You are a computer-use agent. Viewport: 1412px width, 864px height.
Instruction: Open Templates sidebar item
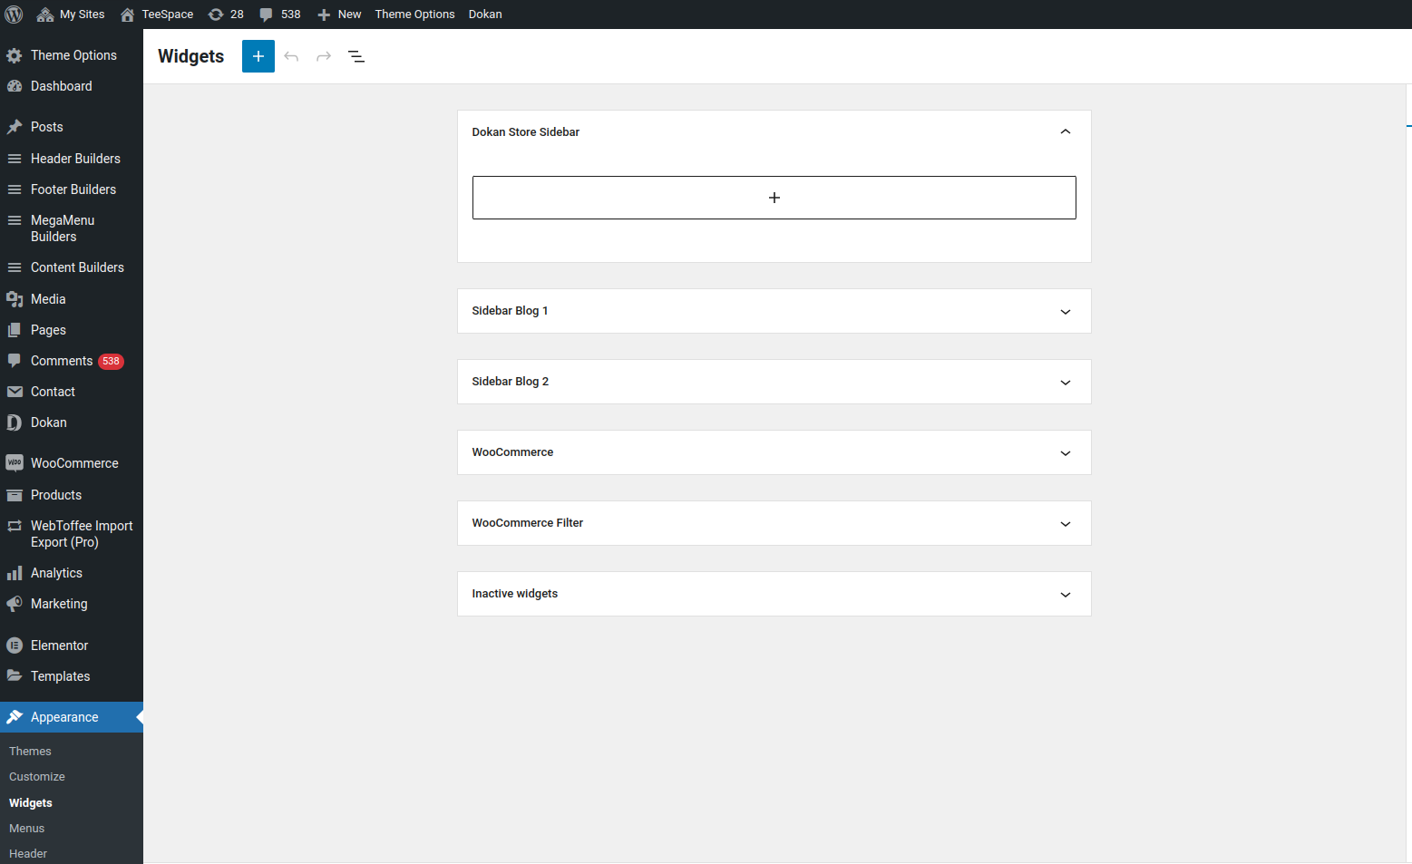click(72, 676)
